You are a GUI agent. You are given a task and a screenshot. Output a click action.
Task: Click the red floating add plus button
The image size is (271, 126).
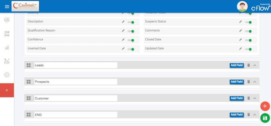[265, 106]
